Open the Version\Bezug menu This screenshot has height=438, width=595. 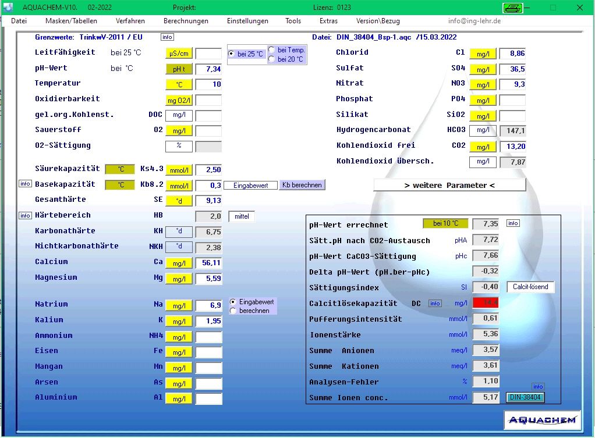378,21
